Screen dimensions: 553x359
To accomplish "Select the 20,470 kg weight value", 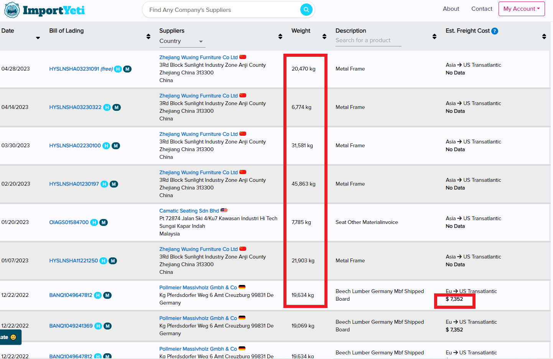I will (303, 69).
